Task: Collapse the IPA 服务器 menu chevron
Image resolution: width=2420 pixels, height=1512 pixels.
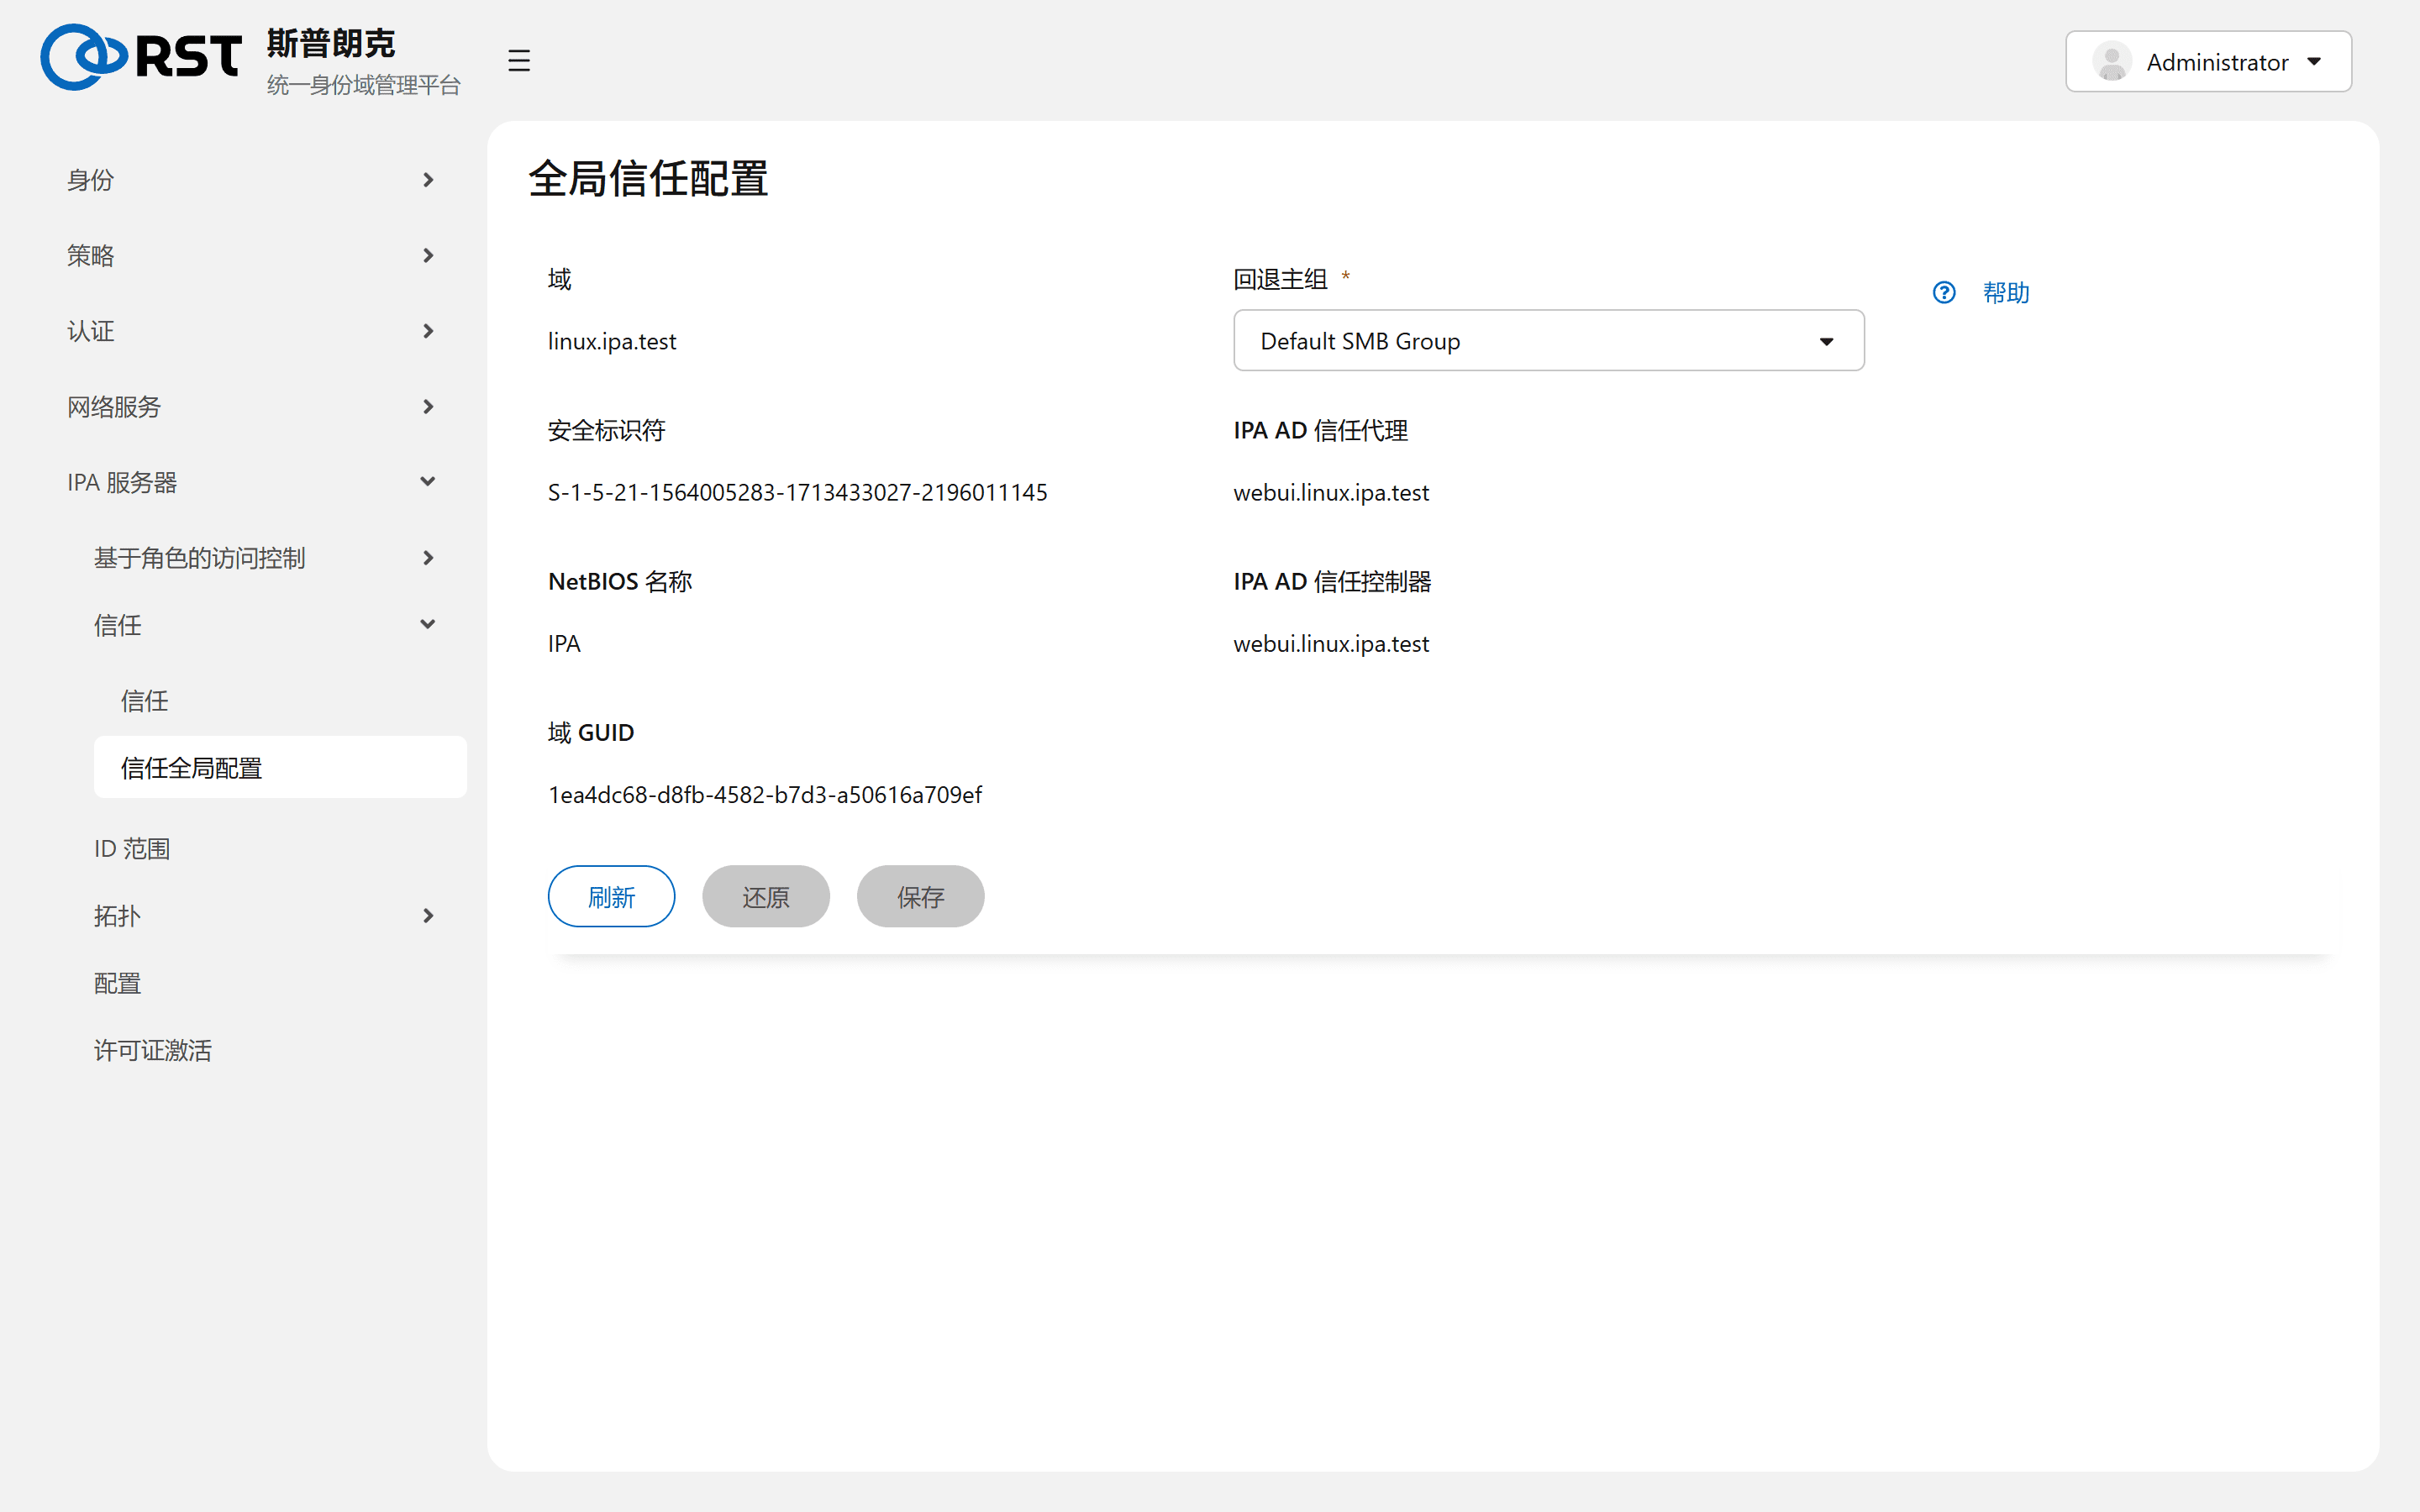Action: 428,482
